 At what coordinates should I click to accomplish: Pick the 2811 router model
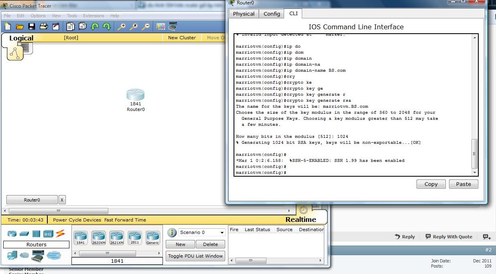coord(134,238)
